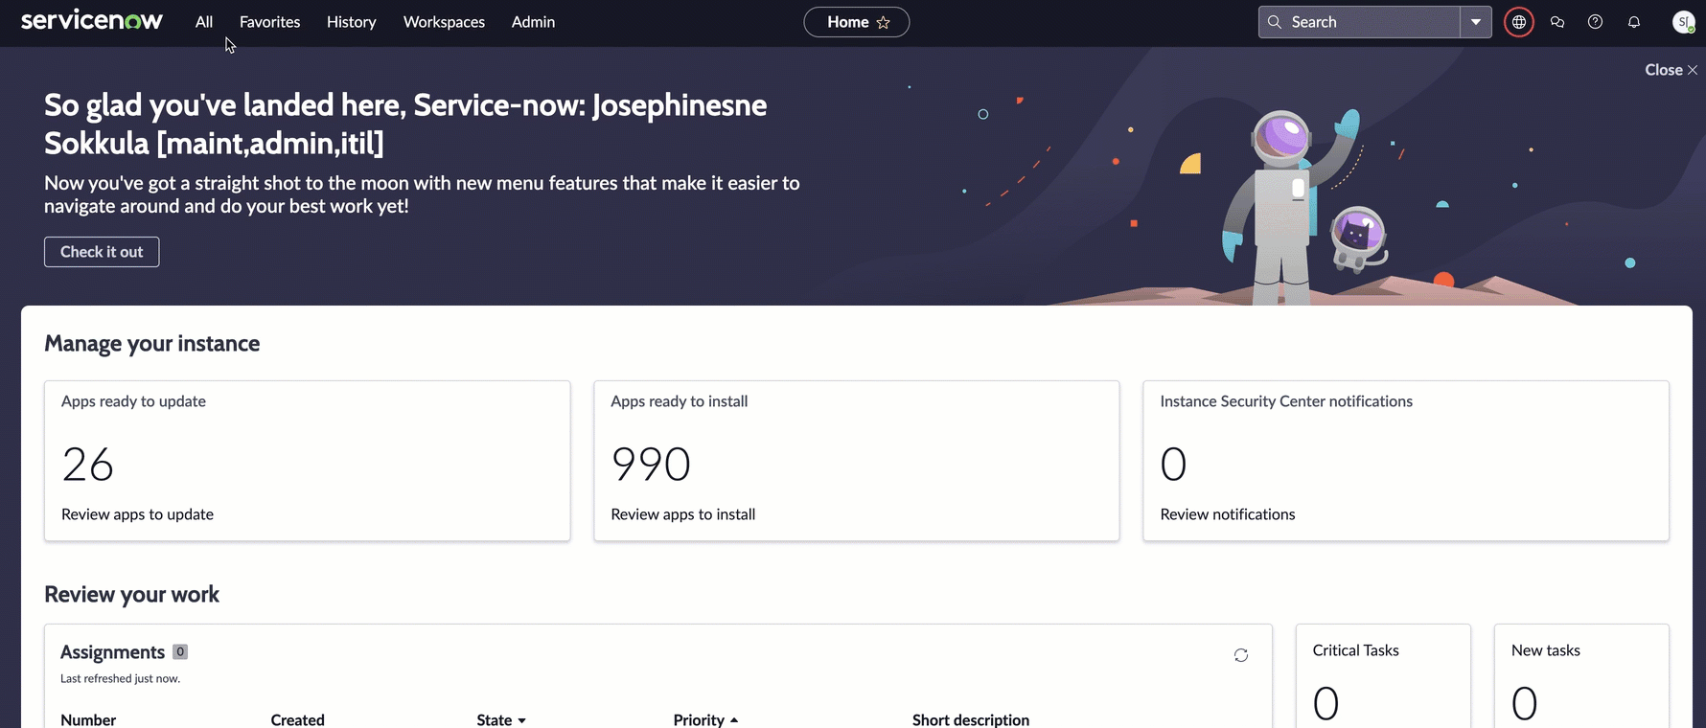The width and height of the screenshot is (1706, 728).
Task: Click the Critical Tasks card title
Action: point(1355,650)
